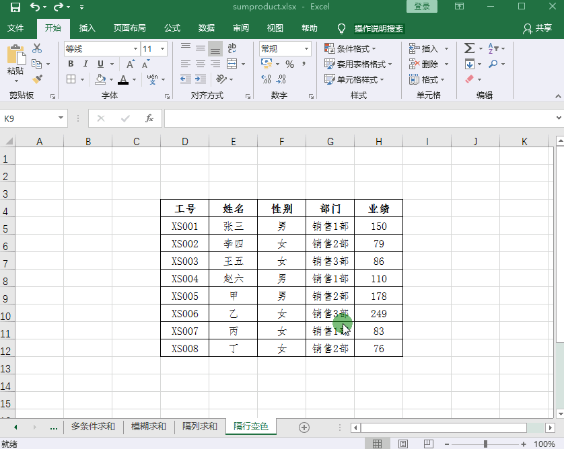
Task: Toggle Bold formatting
Action: click(x=71, y=64)
